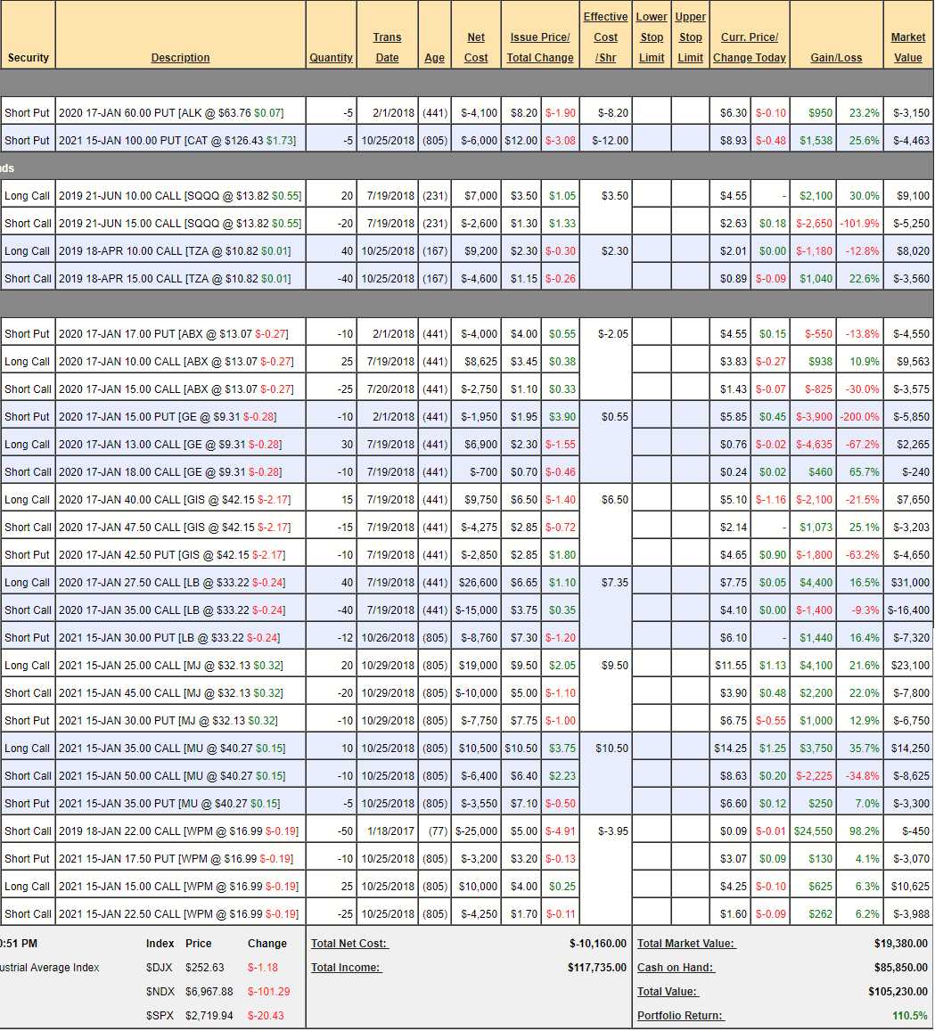Open the Total Net Cost link
Viewport: 935px width, 1031px height.
349,944
